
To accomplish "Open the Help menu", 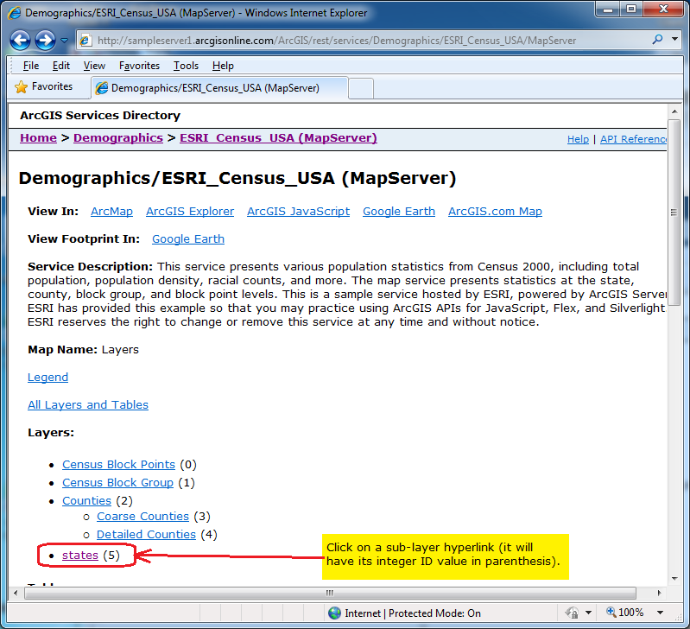I will pyautogui.click(x=223, y=66).
